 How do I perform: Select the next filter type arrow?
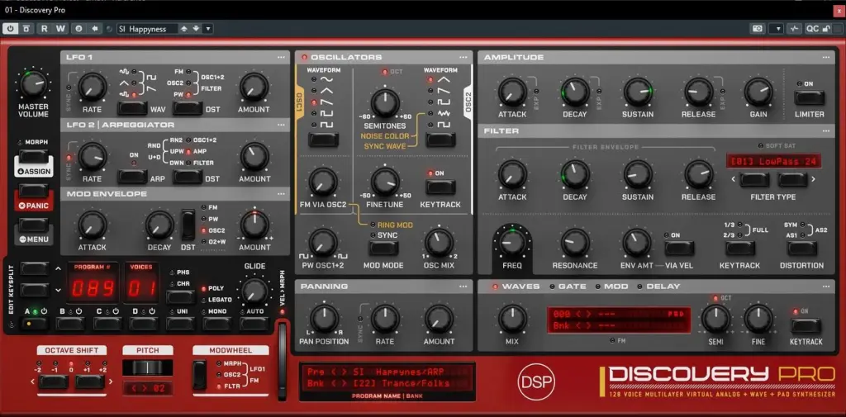pos(792,180)
